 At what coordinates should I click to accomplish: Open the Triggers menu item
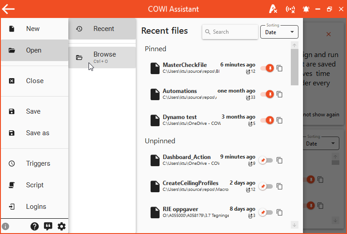point(38,163)
